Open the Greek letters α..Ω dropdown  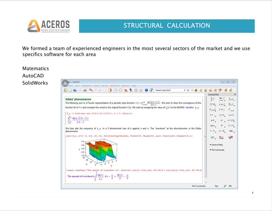click(x=222, y=131)
